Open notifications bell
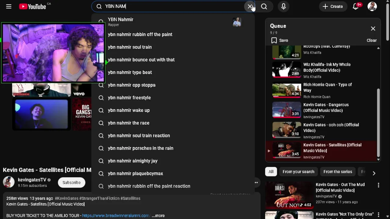Screen dimensions: 390x219 (356, 6)
